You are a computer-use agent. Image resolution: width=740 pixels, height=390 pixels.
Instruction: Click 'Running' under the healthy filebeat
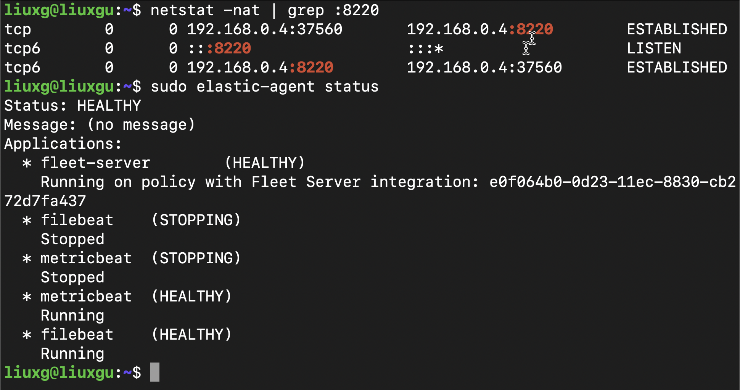click(72, 354)
